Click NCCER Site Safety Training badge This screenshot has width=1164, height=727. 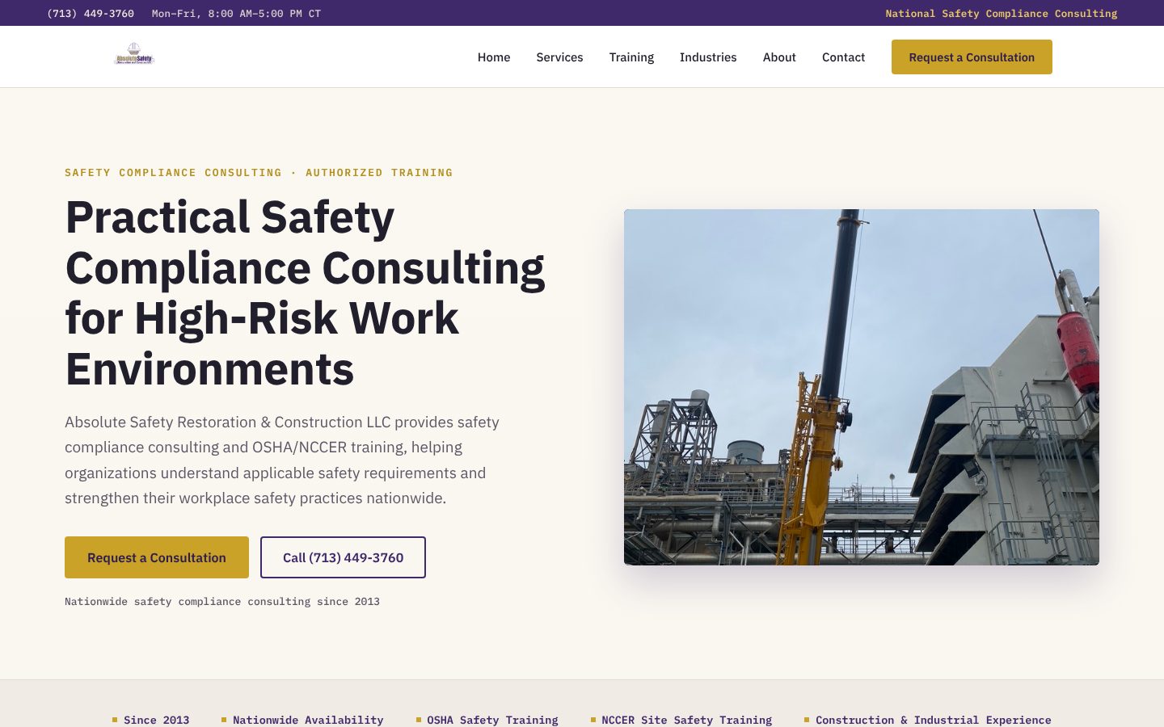[x=686, y=720]
